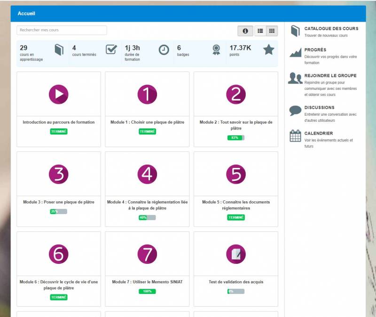Click the points star icon
376x317 pixels.
[268, 50]
